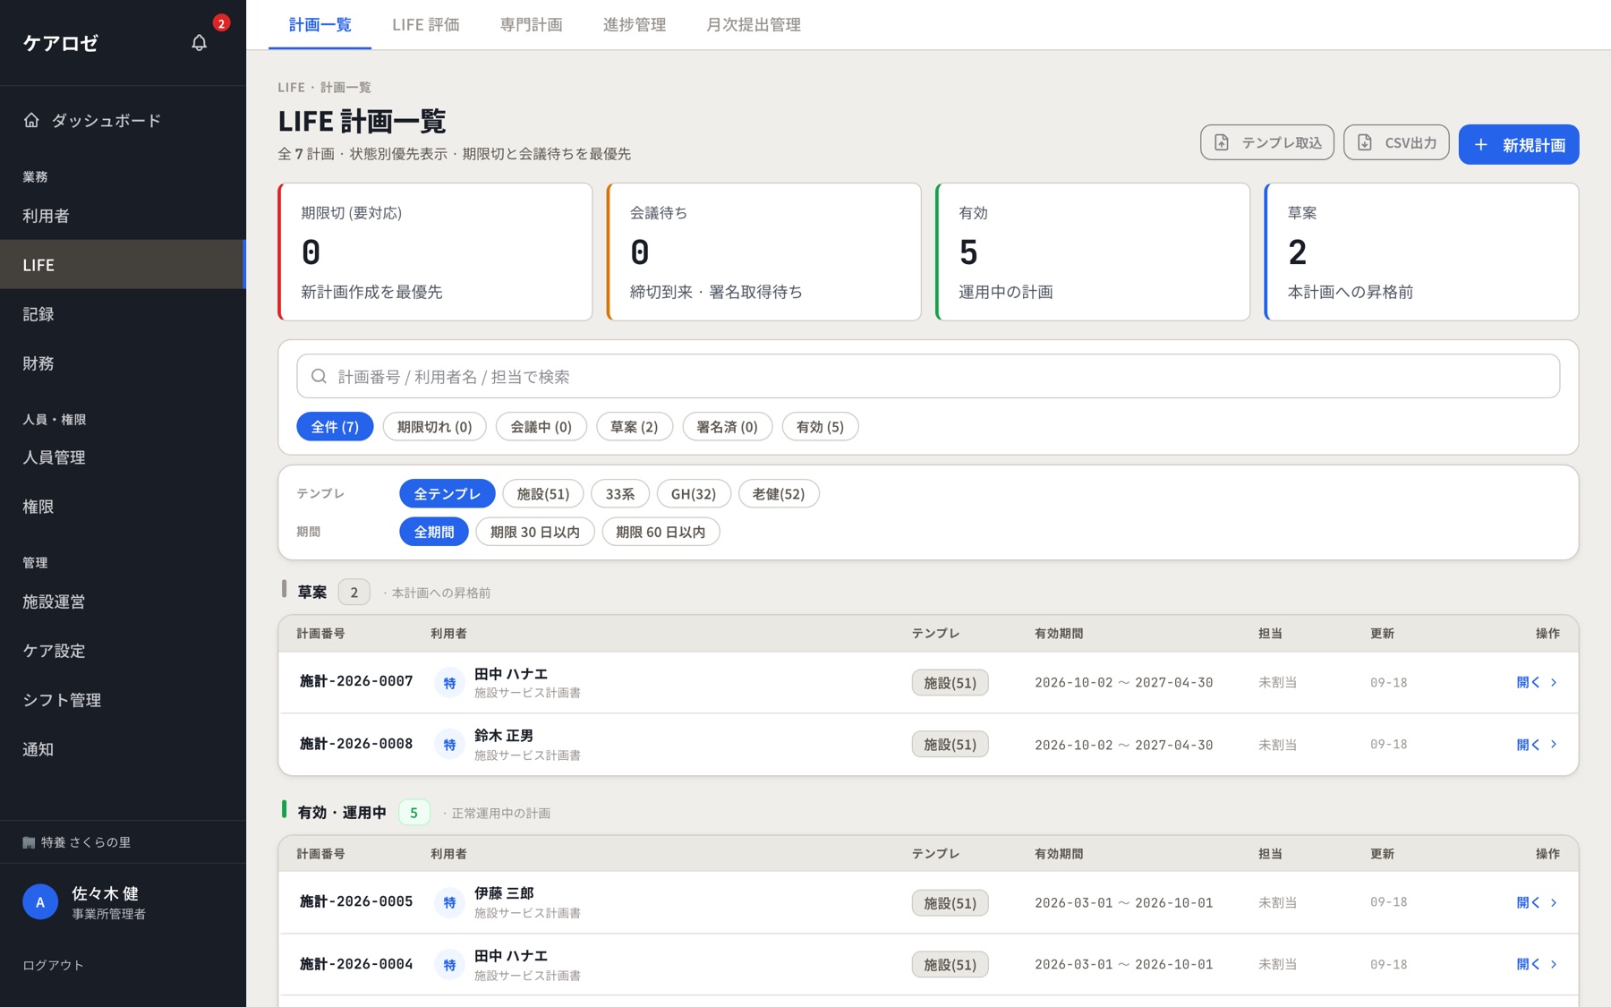This screenshot has height=1007, width=1611.
Task: Click 特 badge for 施計-2026-0007
Action: [449, 682]
